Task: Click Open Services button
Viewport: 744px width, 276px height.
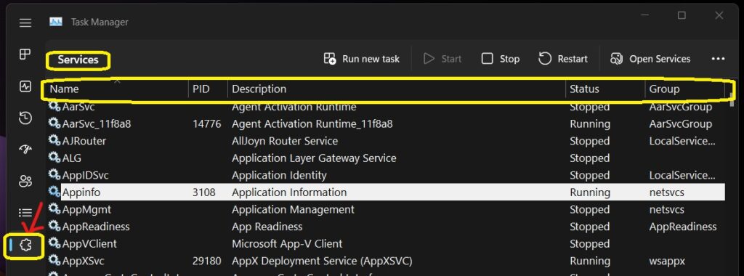Action: 650,59
